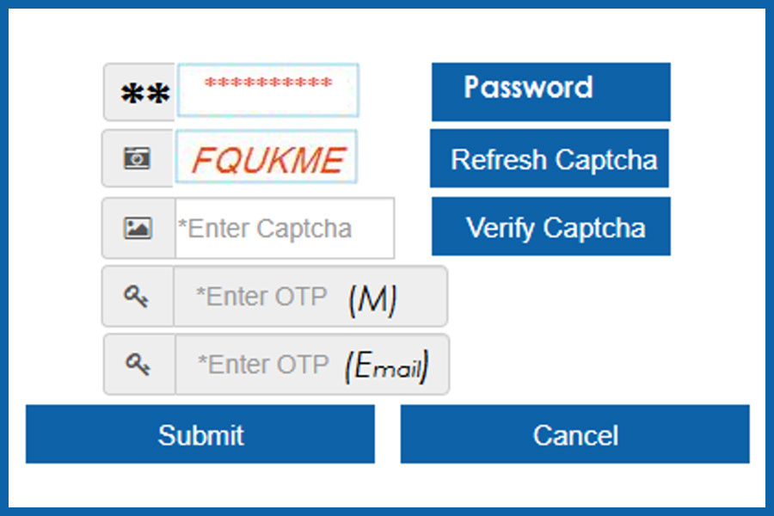Click the FQUKME captcha image
Image resolution: width=774 pixels, height=516 pixels.
(x=267, y=159)
